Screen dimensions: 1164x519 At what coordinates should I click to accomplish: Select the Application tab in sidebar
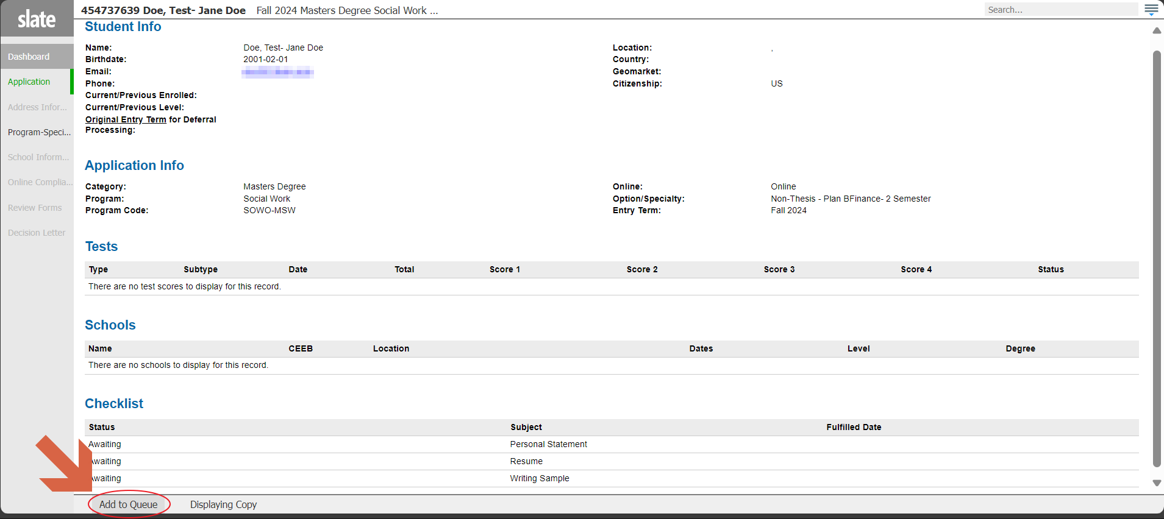(x=29, y=82)
